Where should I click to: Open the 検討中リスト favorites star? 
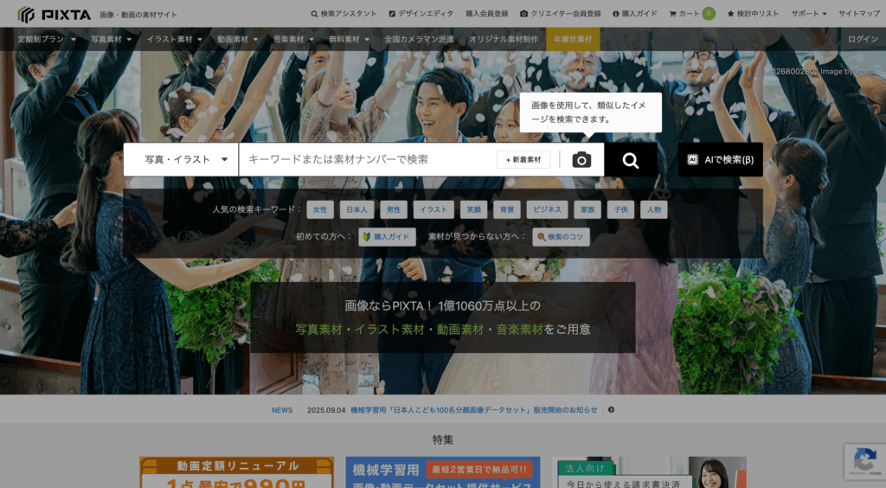click(x=753, y=14)
